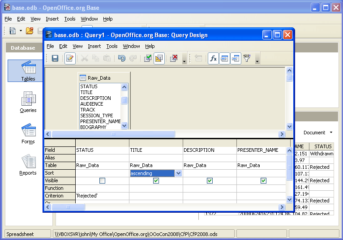Open the Tools menu in Query Design window
Screen dimensions: 343x240
(112, 46)
